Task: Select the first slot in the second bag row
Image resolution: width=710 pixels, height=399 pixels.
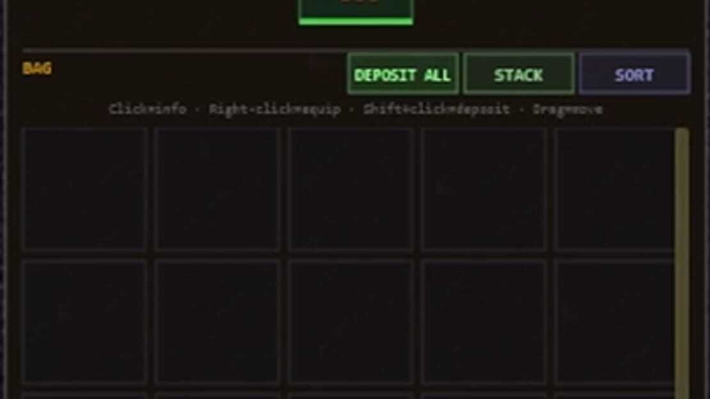Action: [x=84, y=322]
